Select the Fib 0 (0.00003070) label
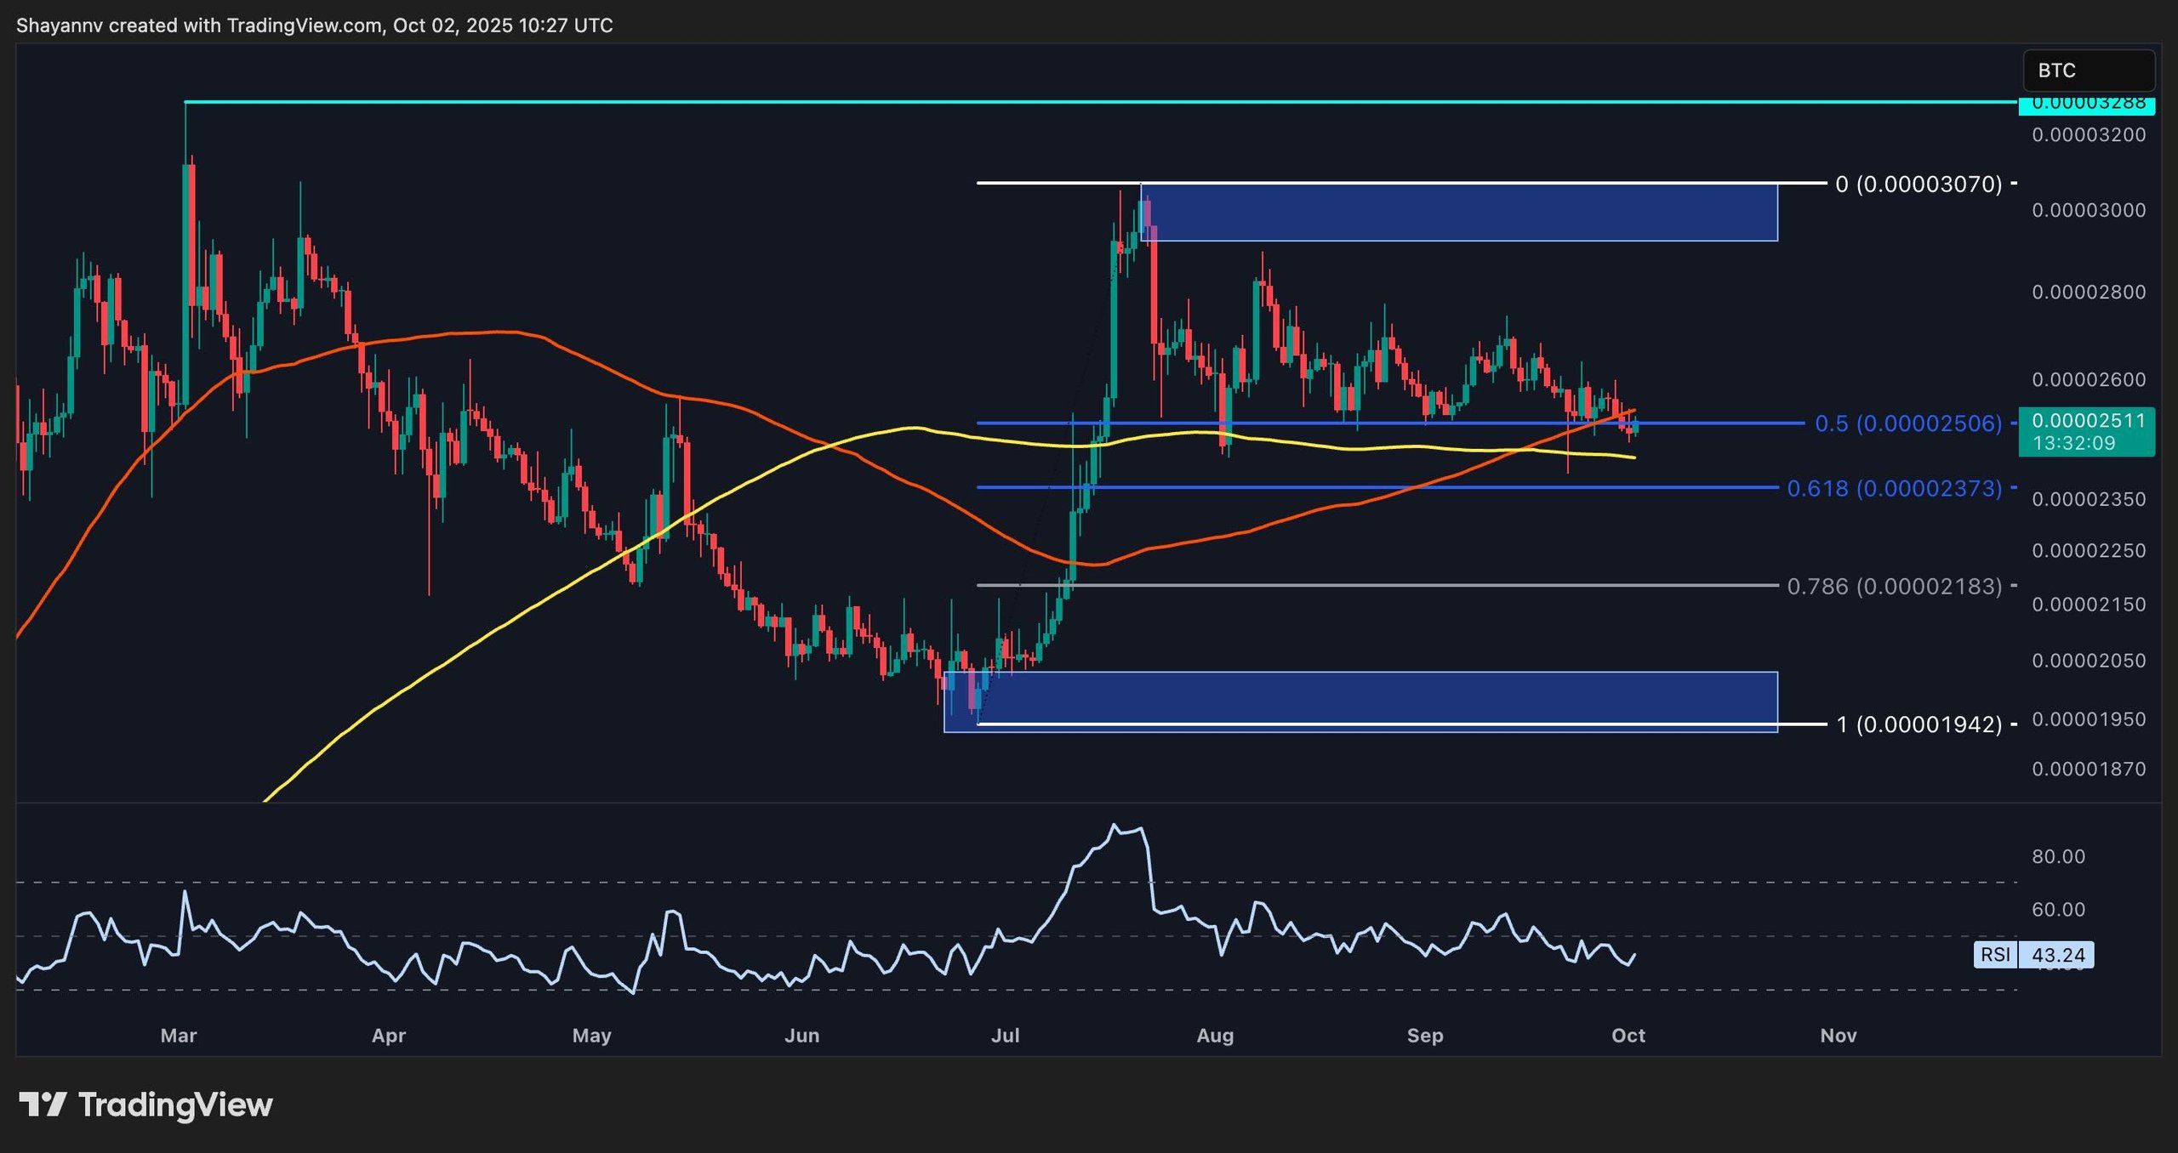 click(x=1919, y=185)
